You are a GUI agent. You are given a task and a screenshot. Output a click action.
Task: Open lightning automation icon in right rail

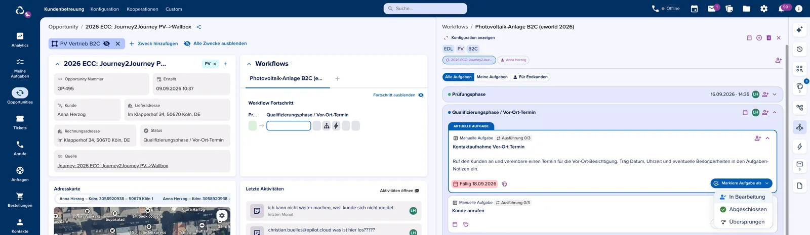pos(799,147)
